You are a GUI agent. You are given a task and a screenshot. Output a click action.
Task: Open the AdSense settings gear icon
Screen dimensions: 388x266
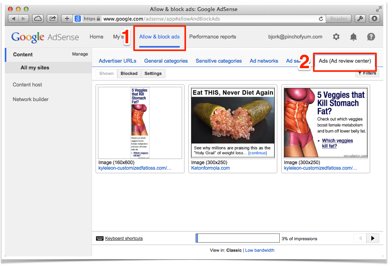pos(336,36)
